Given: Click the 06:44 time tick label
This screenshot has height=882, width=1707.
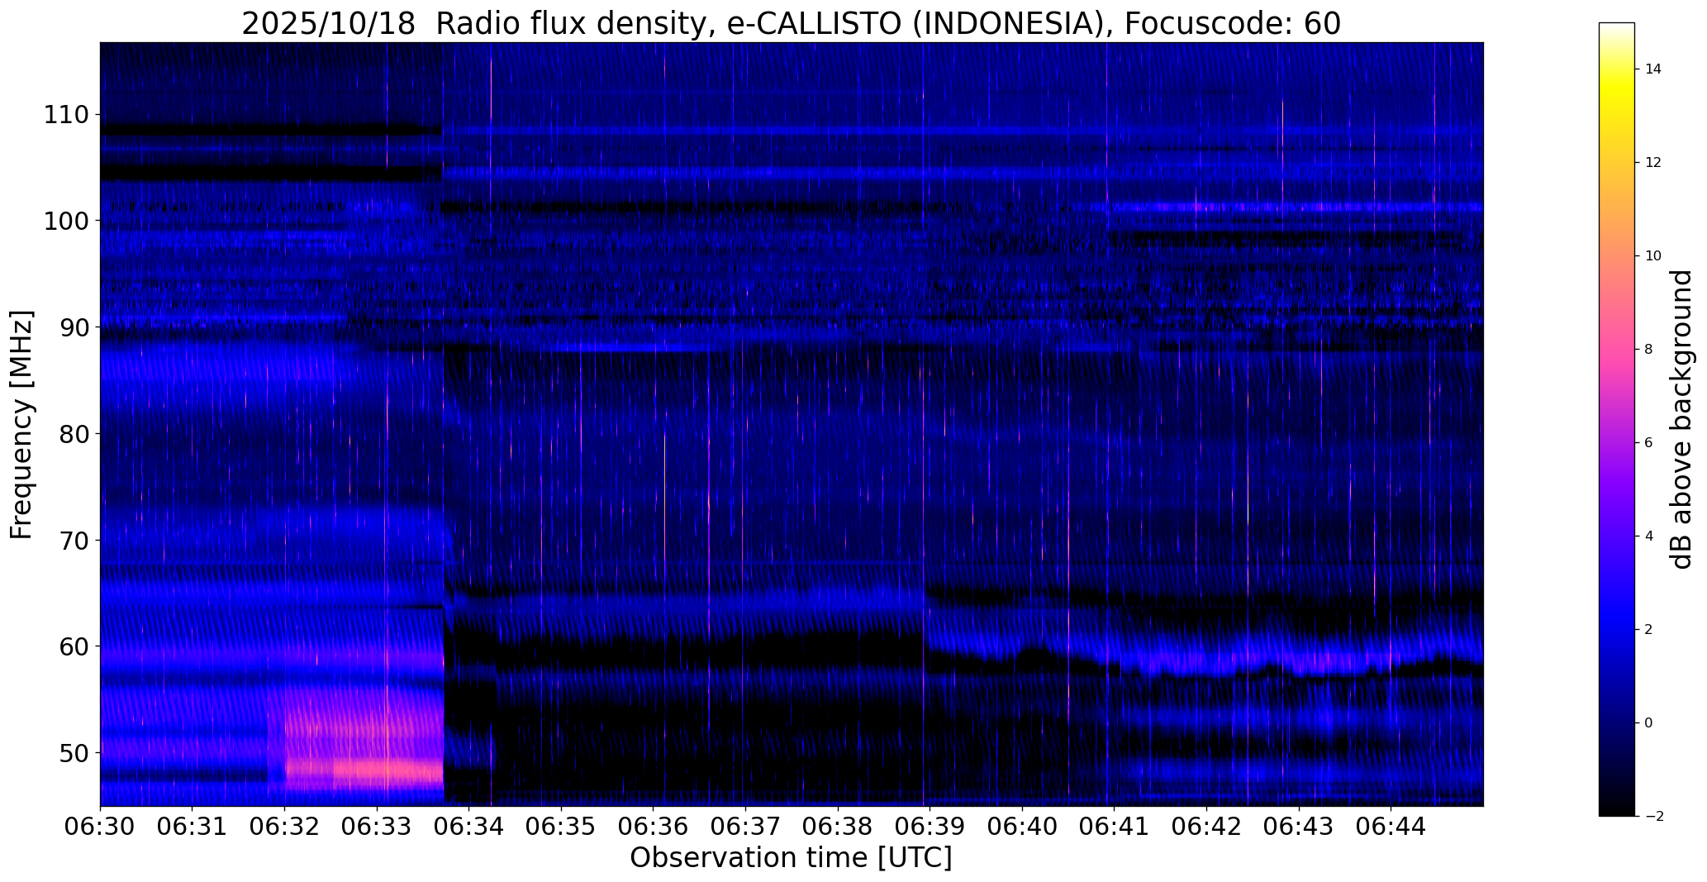Looking at the screenshot, I should (x=1391, y=827).
